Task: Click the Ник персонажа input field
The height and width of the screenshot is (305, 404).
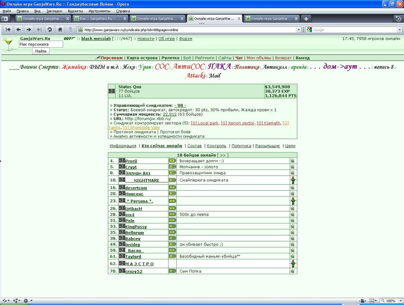Action: tap(41, 44)
